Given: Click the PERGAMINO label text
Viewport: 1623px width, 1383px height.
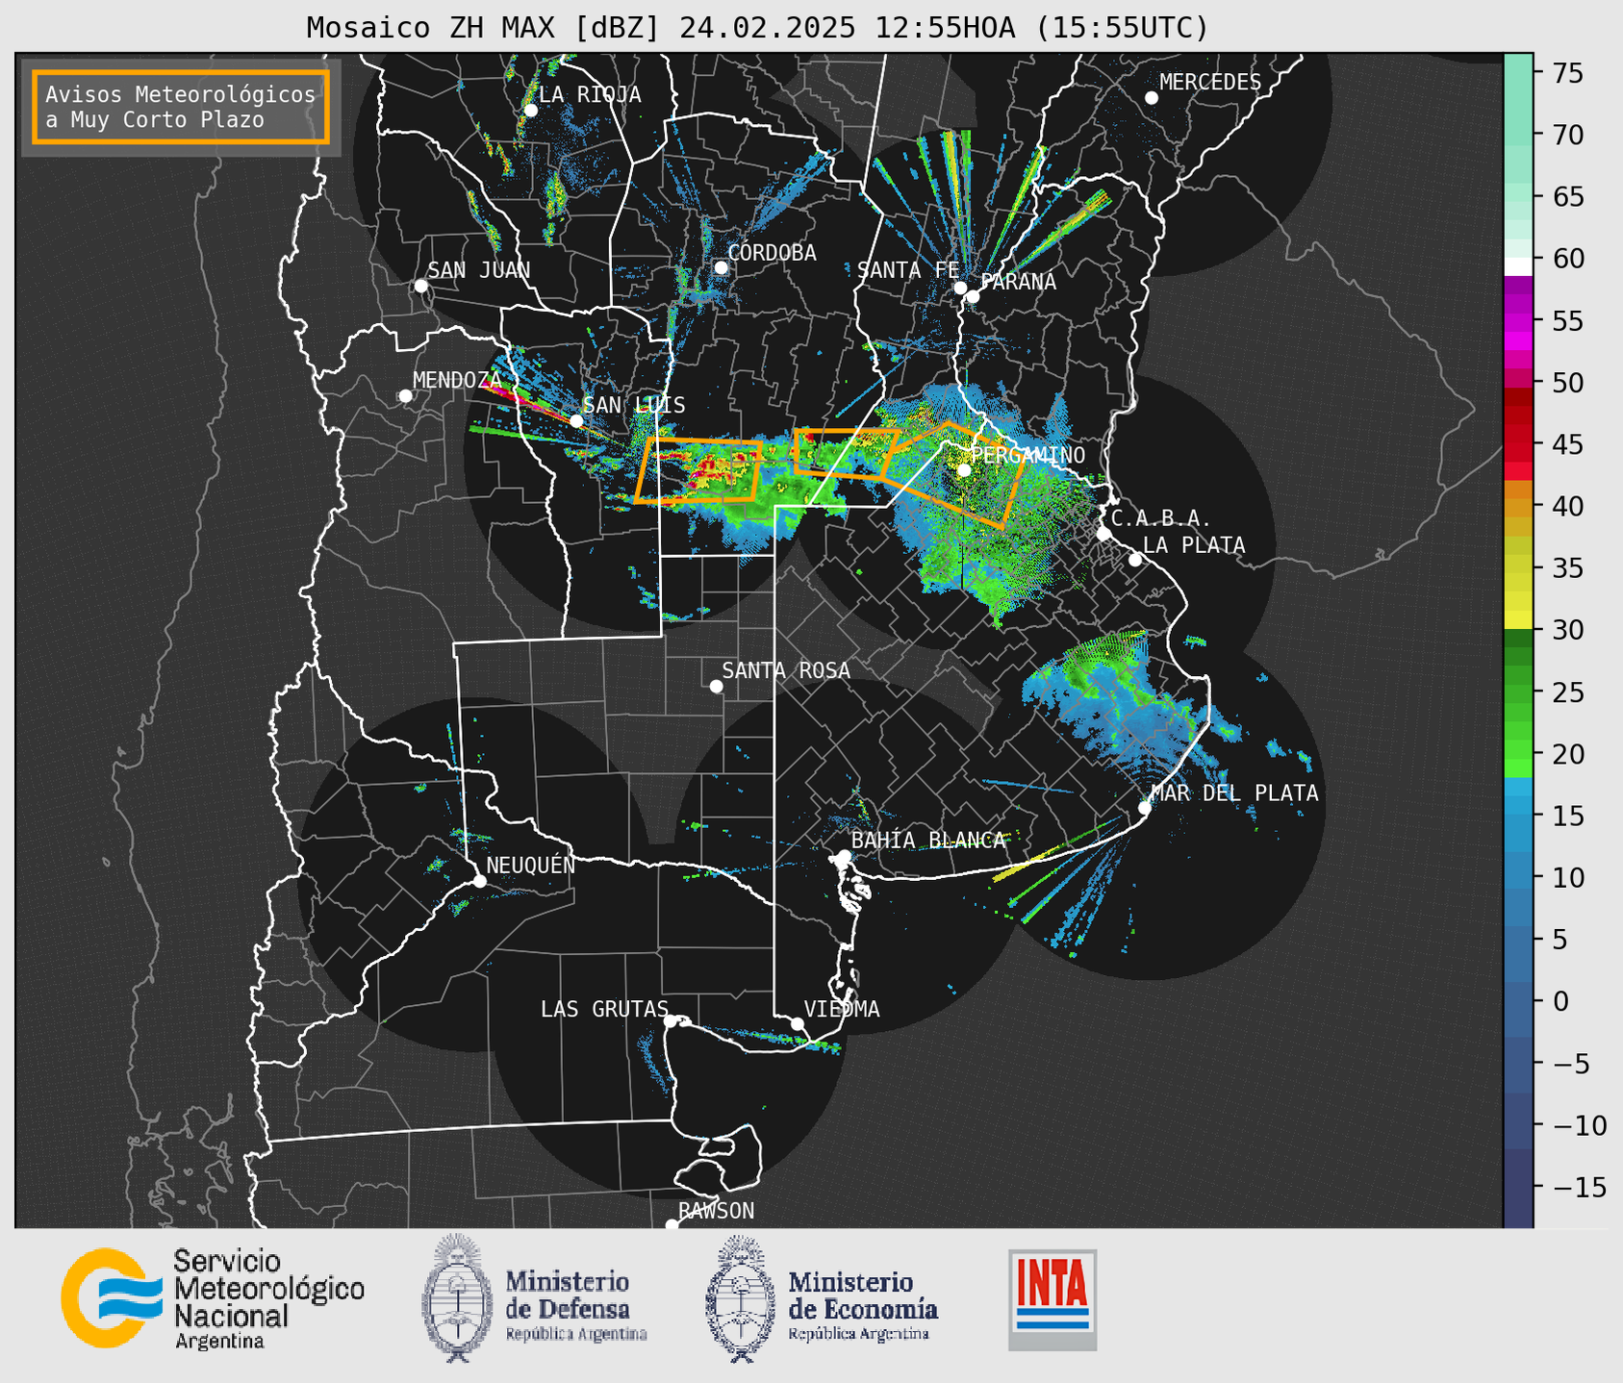Looking at the screenshot, I should pos(1027,455).
